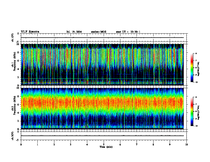Click the "4" kHz tick on ch.1 frequency axis
The height and width of the screenshot is (162, 210).
point(19,69)
